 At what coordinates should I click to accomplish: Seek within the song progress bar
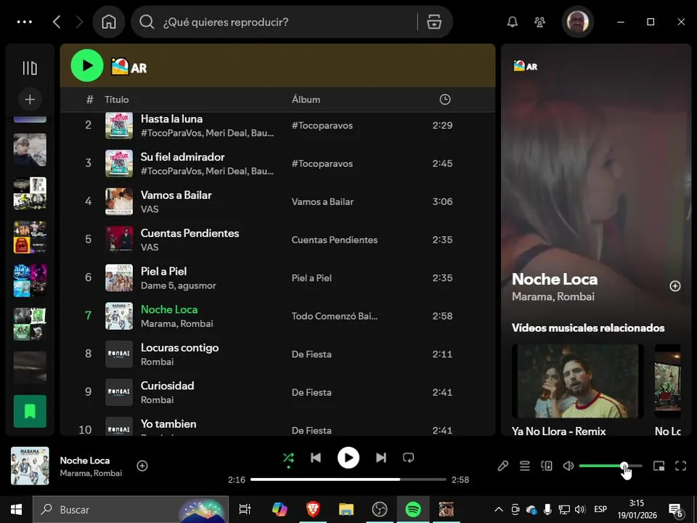pos(348,479)
